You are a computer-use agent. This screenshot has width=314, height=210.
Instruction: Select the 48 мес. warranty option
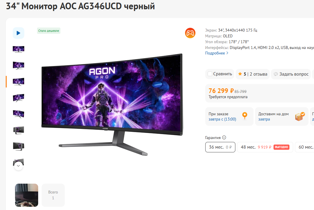click(265, 147)
